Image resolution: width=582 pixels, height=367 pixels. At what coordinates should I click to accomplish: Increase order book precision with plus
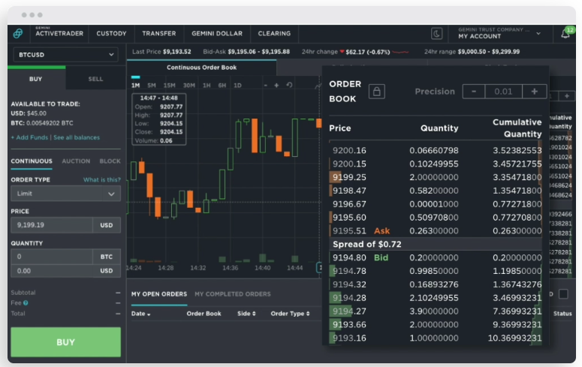pos(534,92)
